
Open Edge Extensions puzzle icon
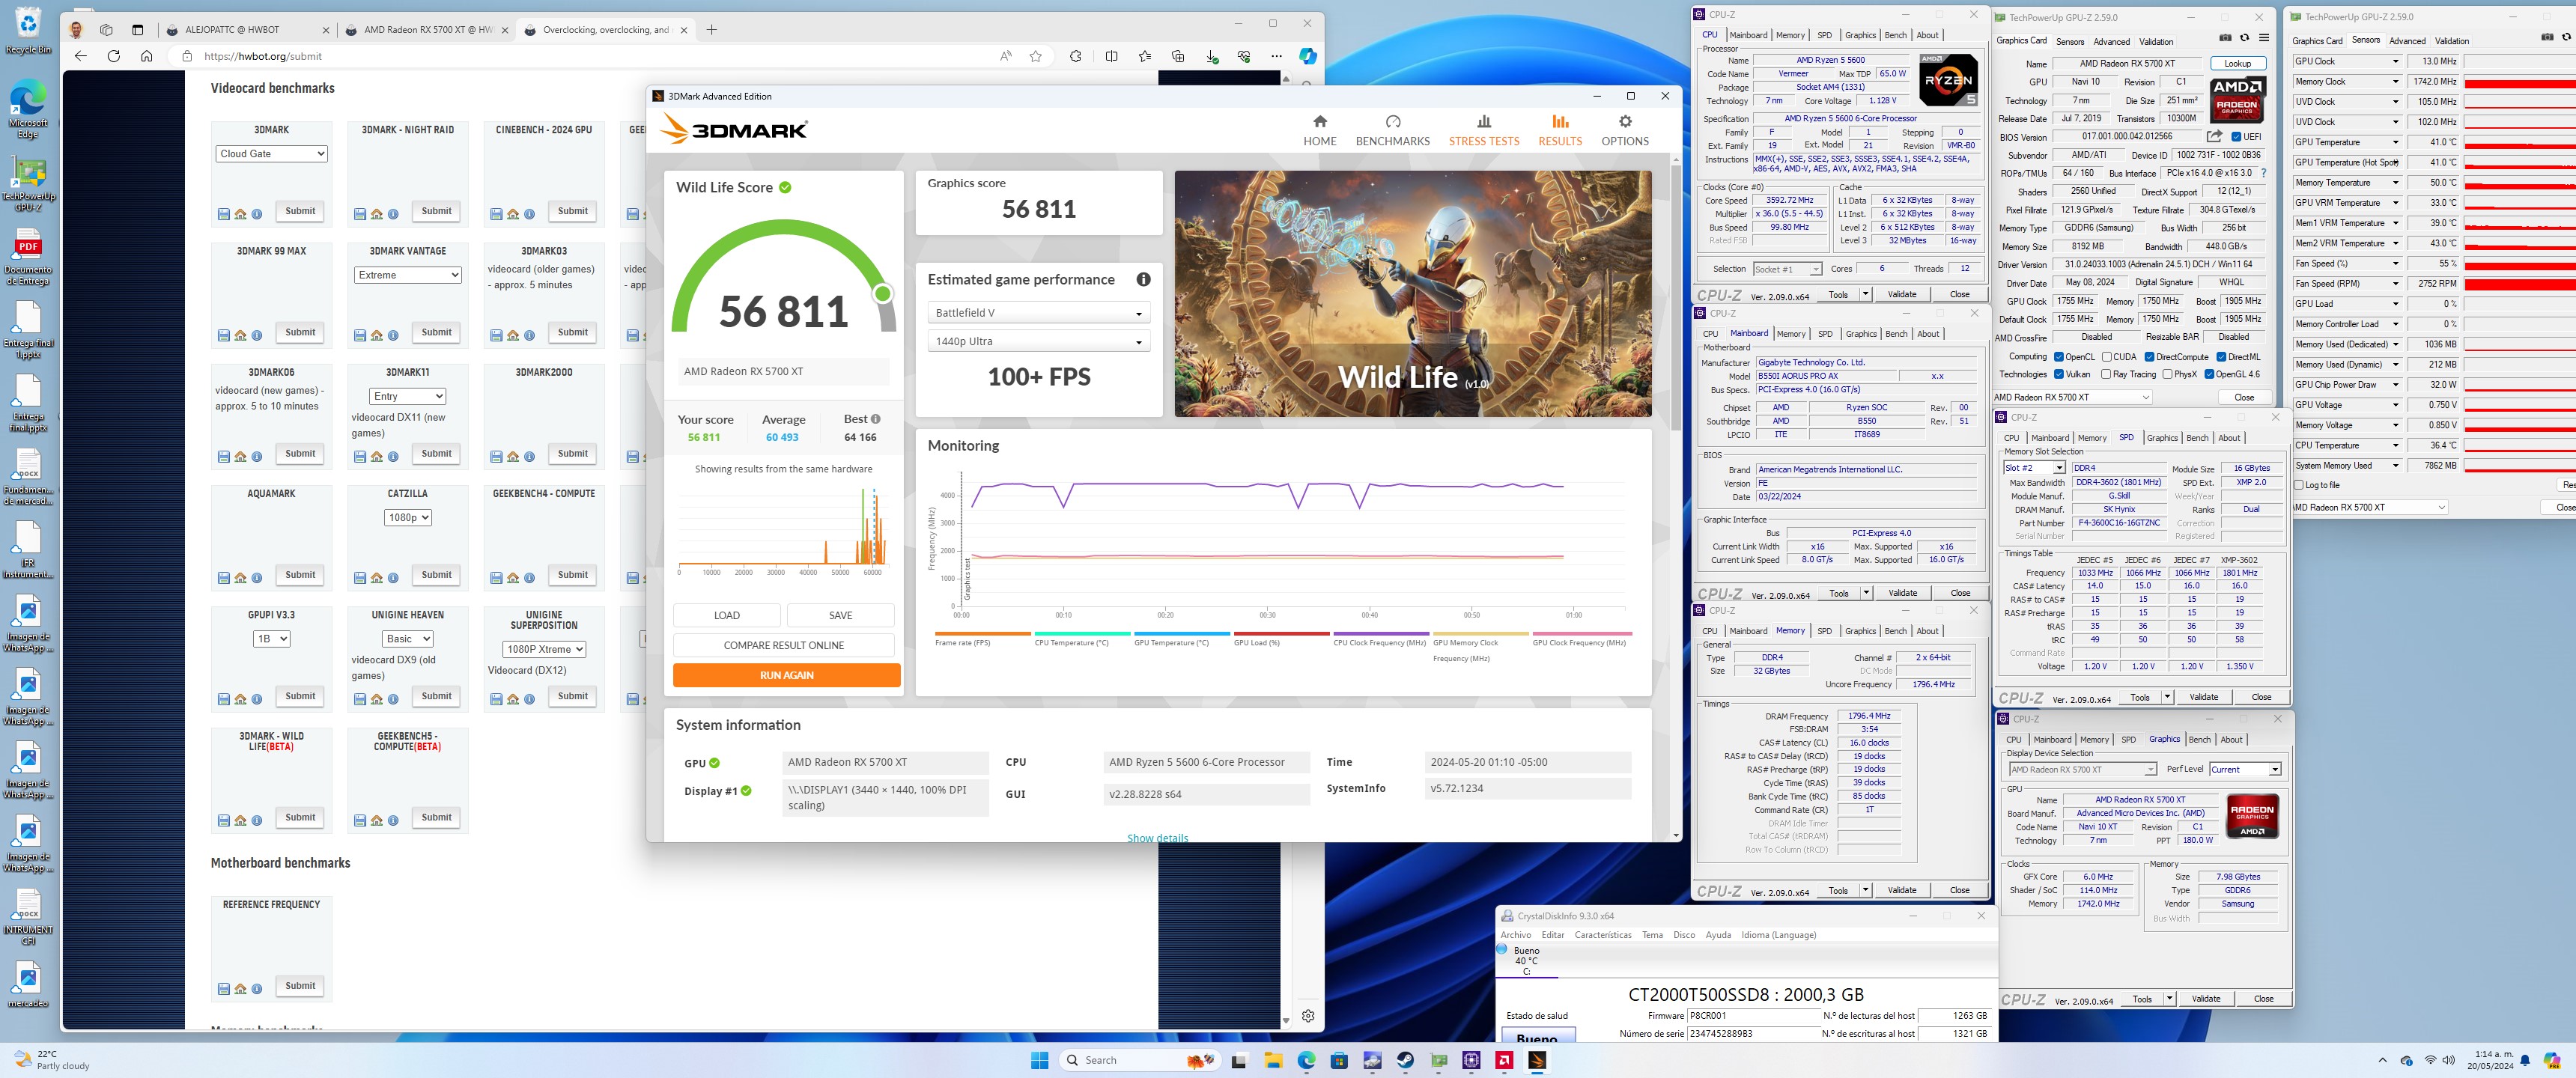click(x=1075, y=56)
